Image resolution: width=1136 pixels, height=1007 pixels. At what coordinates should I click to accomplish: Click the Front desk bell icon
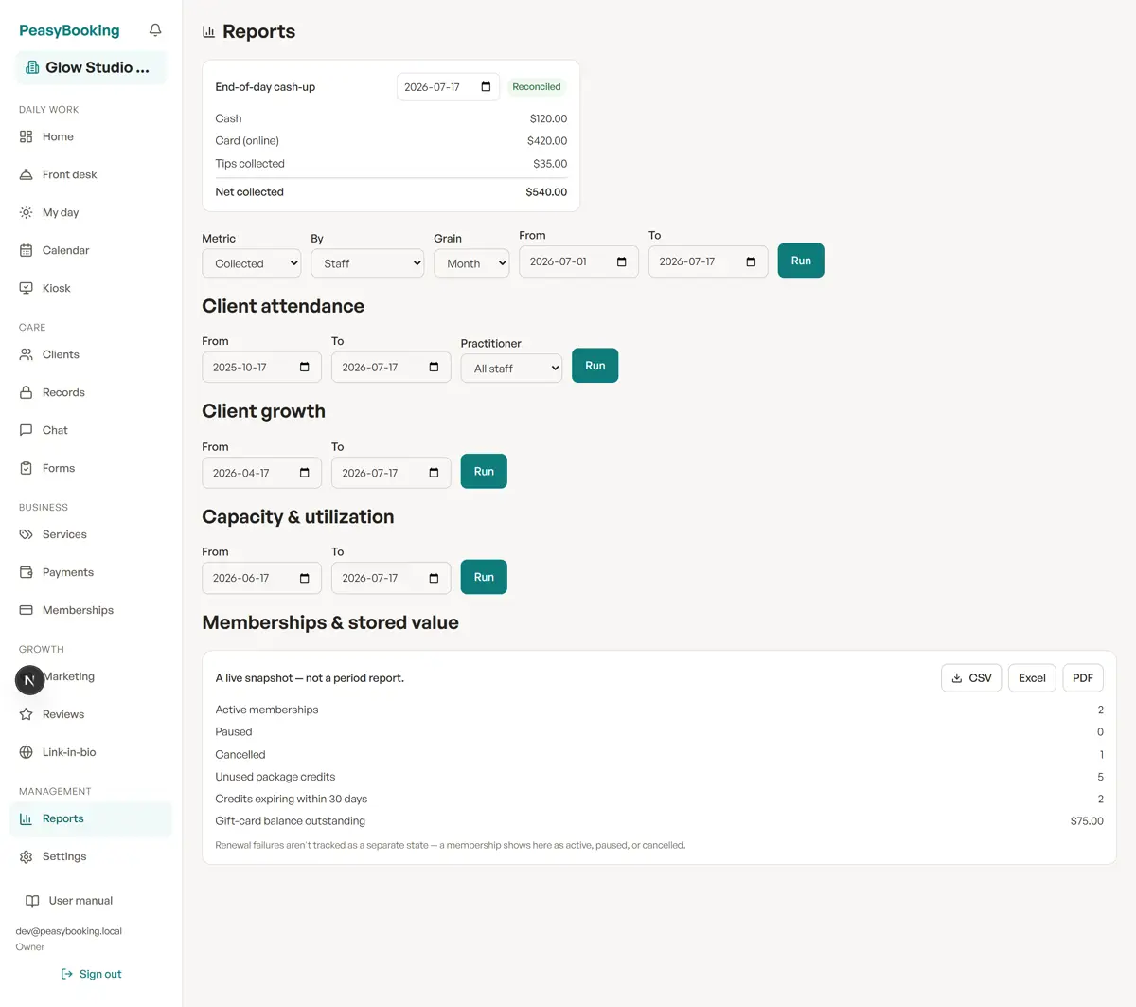pyautogui.click(x=26, y=174)
